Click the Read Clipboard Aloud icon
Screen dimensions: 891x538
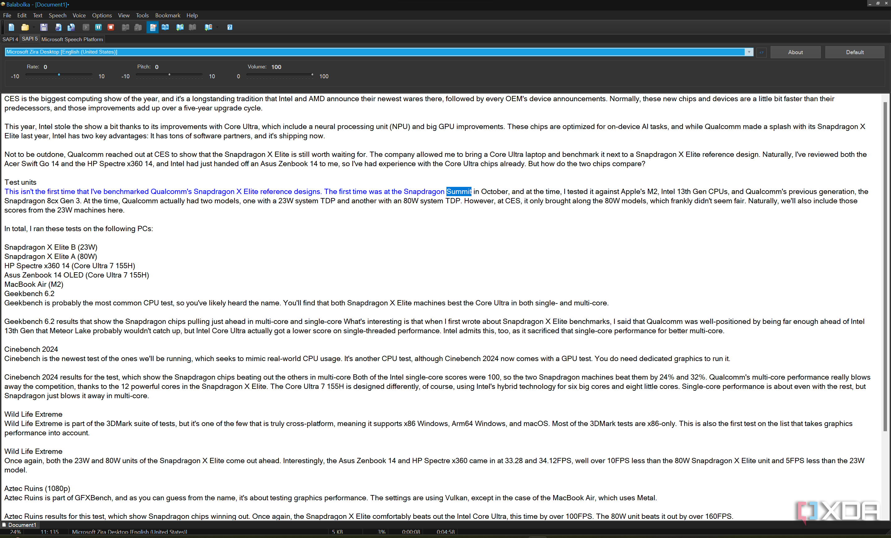138,27
